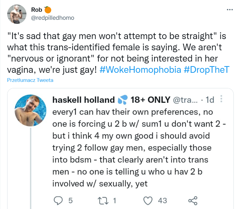Click the reply speech bubble icon
The width and height of the screenshot is (238, 209).
point(58,201)
